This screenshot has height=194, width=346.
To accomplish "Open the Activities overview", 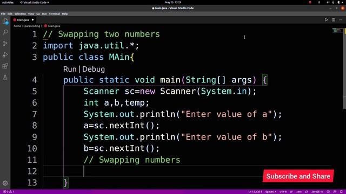I will (8, 2).
